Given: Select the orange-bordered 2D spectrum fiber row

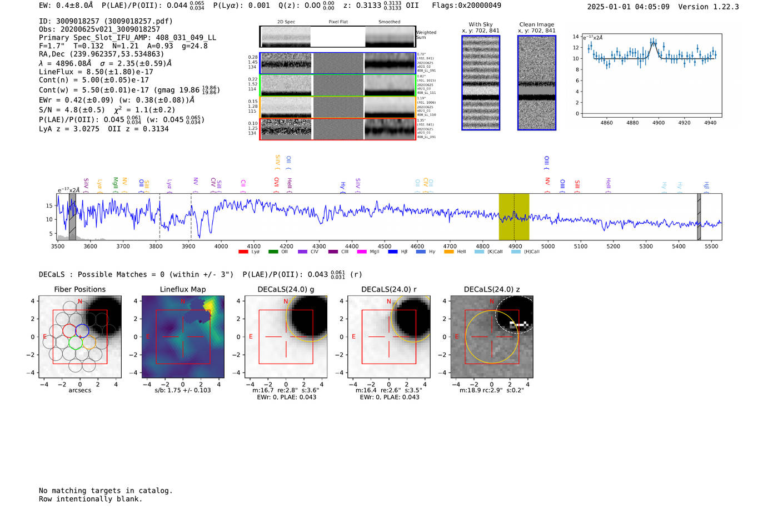Looking at the screenshot, I should click(338, 107).
